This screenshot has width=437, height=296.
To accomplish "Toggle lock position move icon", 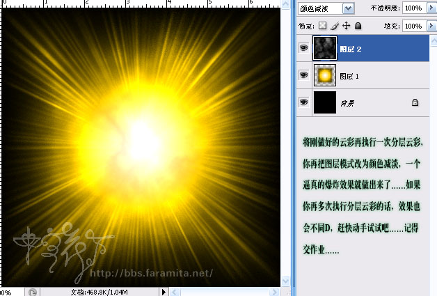I will (346, 26).
